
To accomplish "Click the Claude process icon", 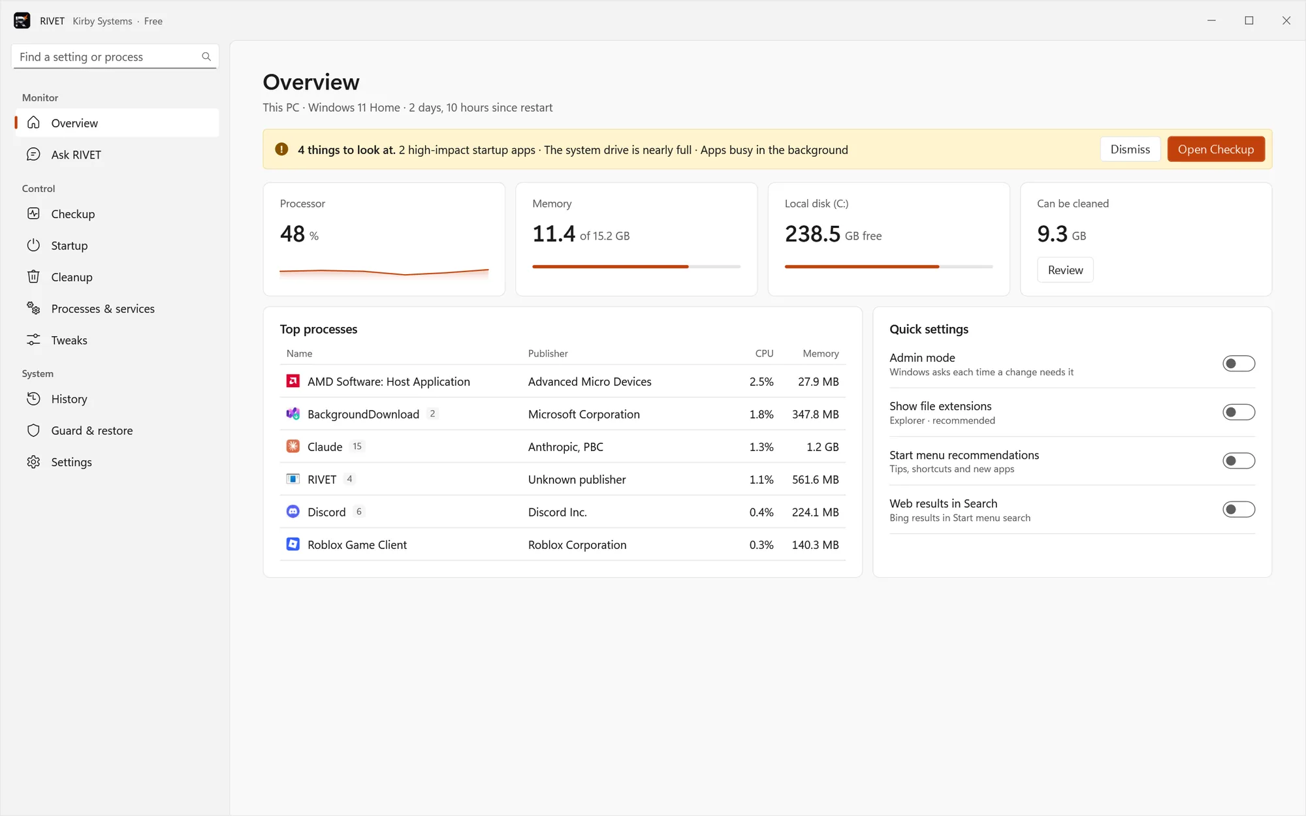I will click(x=293, y=447).
